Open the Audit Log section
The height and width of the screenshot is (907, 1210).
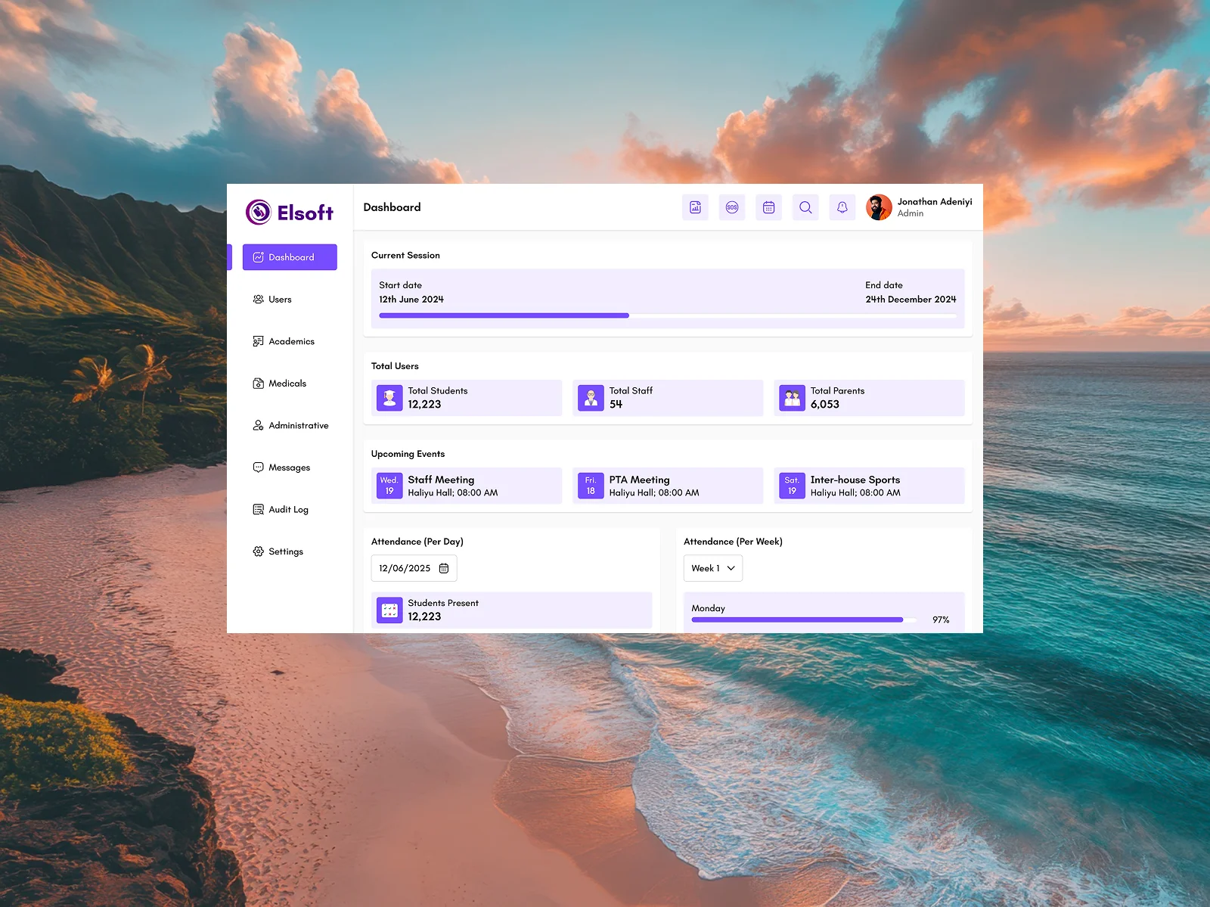coord(288,509)
